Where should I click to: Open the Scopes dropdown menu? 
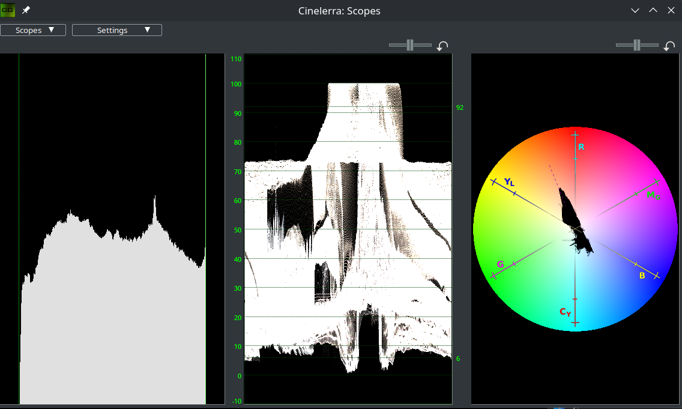(33, 30)
